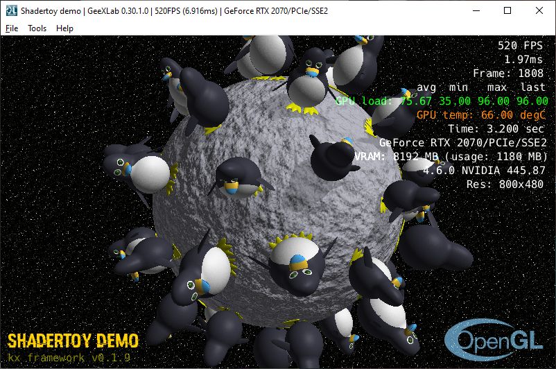Click the 'avg min max last' header text
Viewport: 556px width, 369px height.
click(x=481, y=87)
